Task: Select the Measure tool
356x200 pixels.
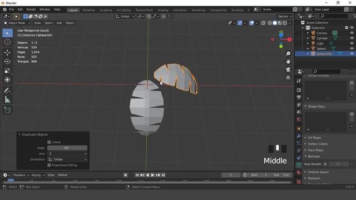Action: pyautogui.click(x=7, y=99)
